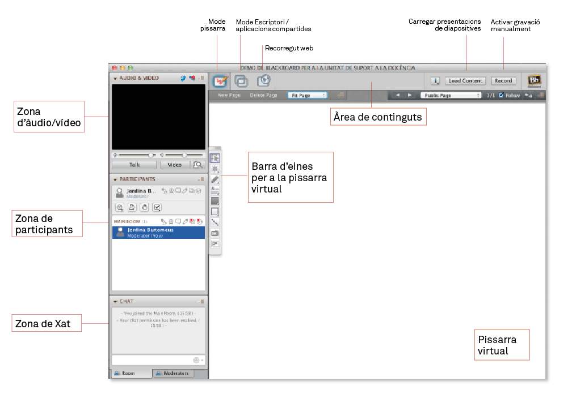The width and height of the screenshot is (572, 402).
Task: Click the Load Content button
Action: [x=465, y=81]
